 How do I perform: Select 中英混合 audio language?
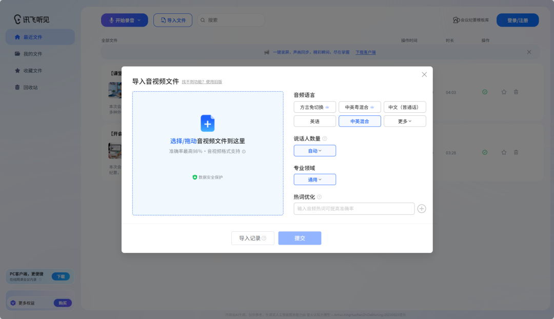coord(360,121)
